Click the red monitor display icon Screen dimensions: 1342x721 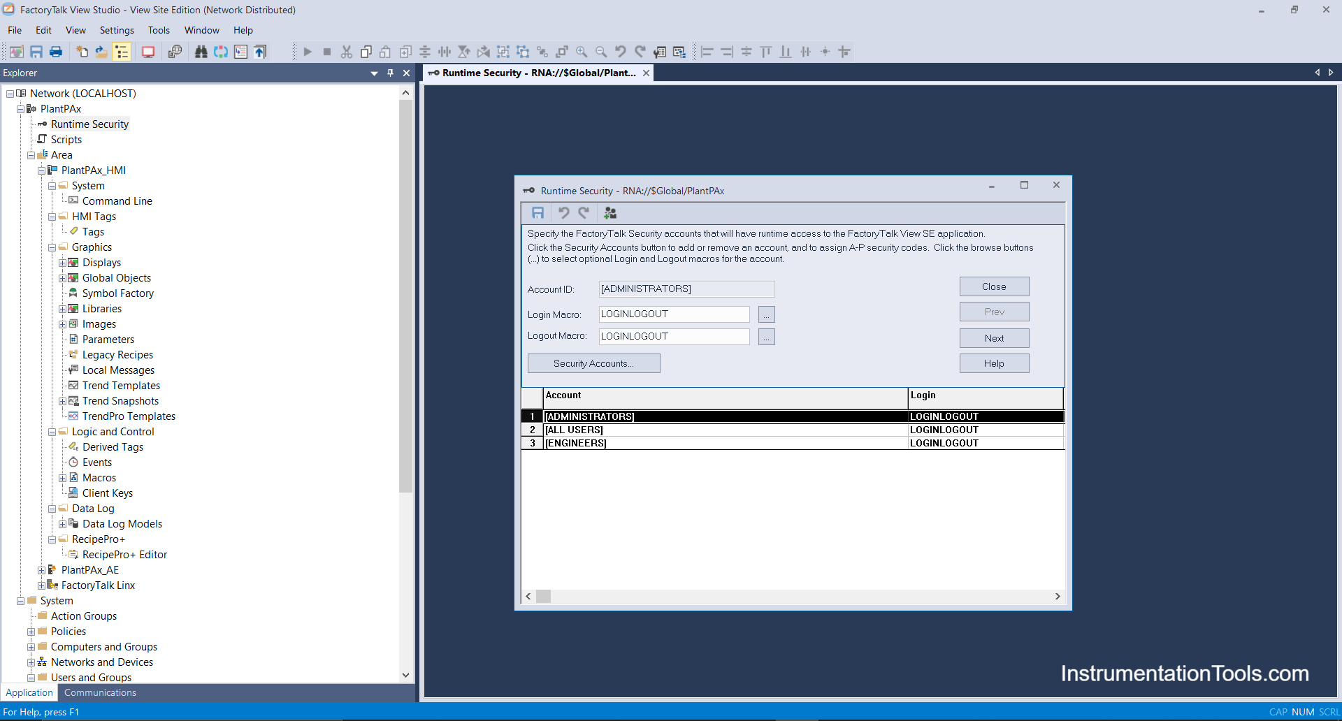click(148, 52)
